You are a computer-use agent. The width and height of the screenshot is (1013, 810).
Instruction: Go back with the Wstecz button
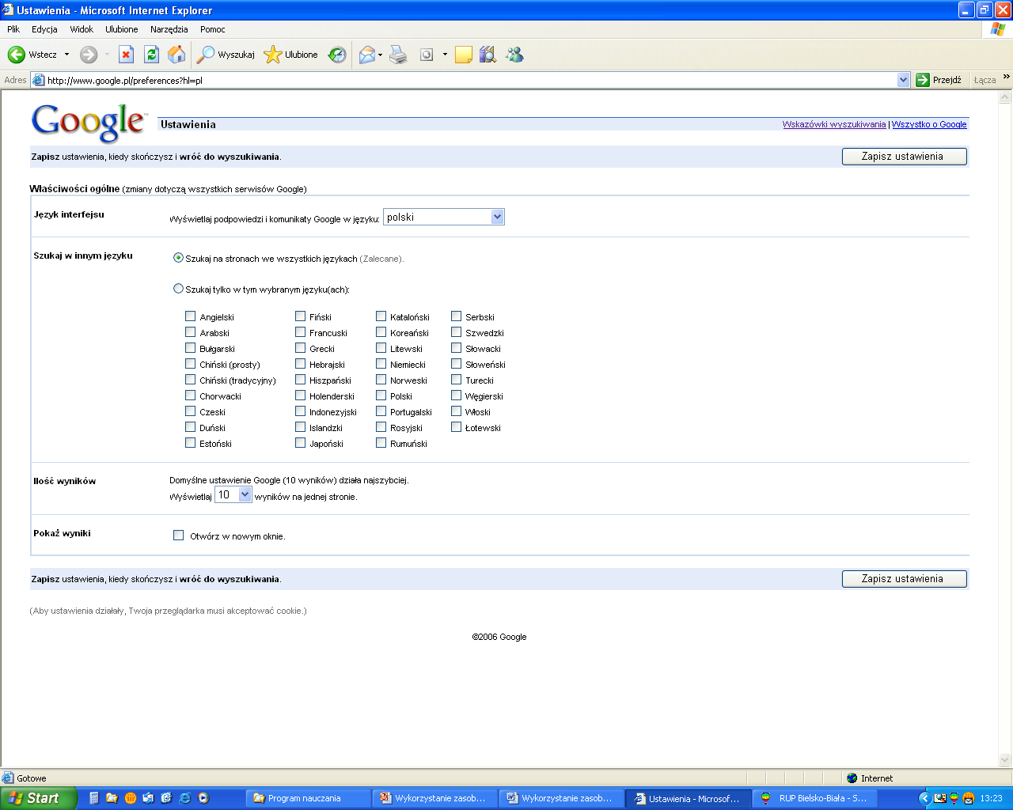tap(32, 55)
